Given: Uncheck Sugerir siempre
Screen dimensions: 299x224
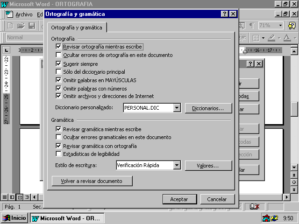Looking at the screenshot, I should [x=58, y=63].
